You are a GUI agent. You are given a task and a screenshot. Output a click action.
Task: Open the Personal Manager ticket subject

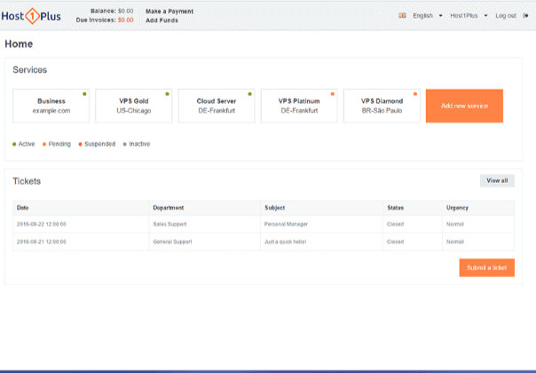(286, 224)
